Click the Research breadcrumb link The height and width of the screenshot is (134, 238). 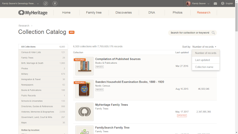pyautogui.click(x=24, y=26)
